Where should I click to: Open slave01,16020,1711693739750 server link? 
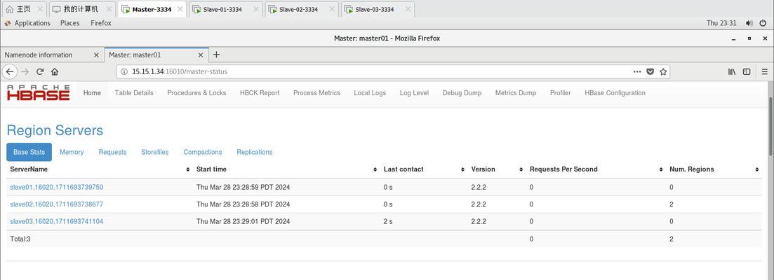tap(57, 187)
